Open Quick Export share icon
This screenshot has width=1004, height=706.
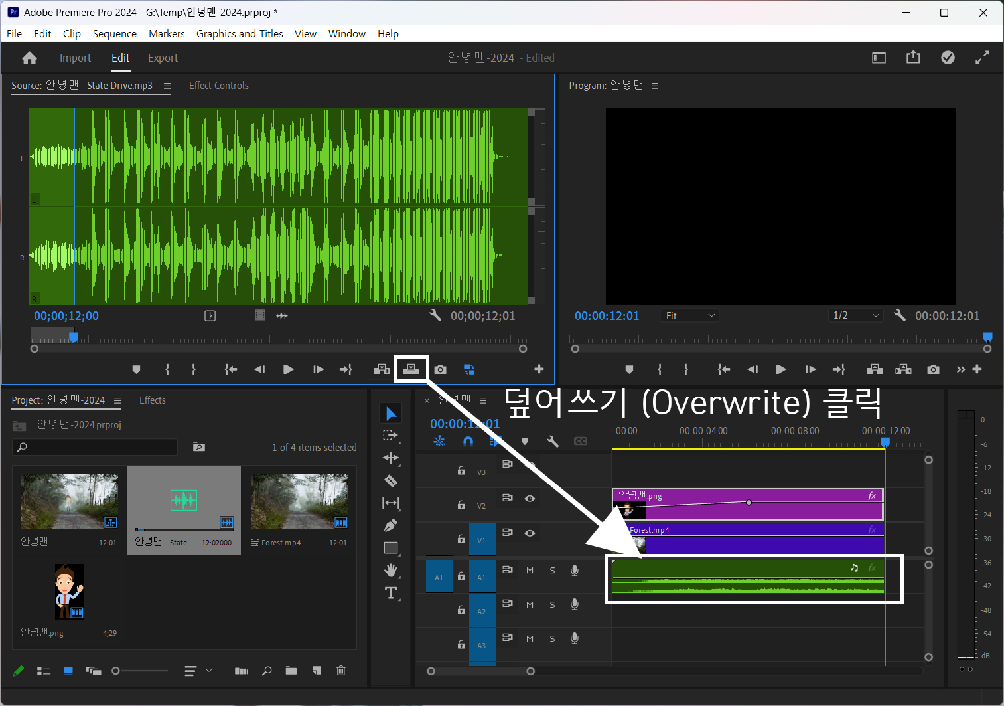[914, 58]
